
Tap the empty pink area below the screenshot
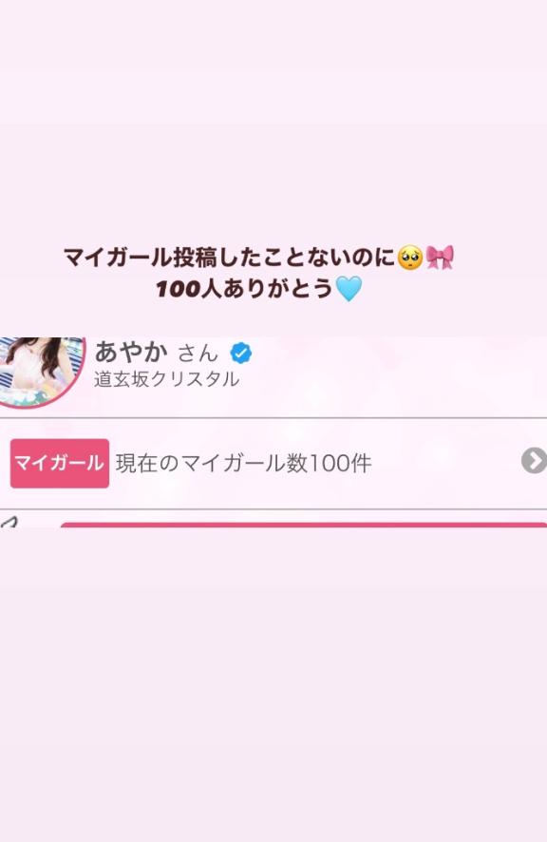[x=273, y=684]
